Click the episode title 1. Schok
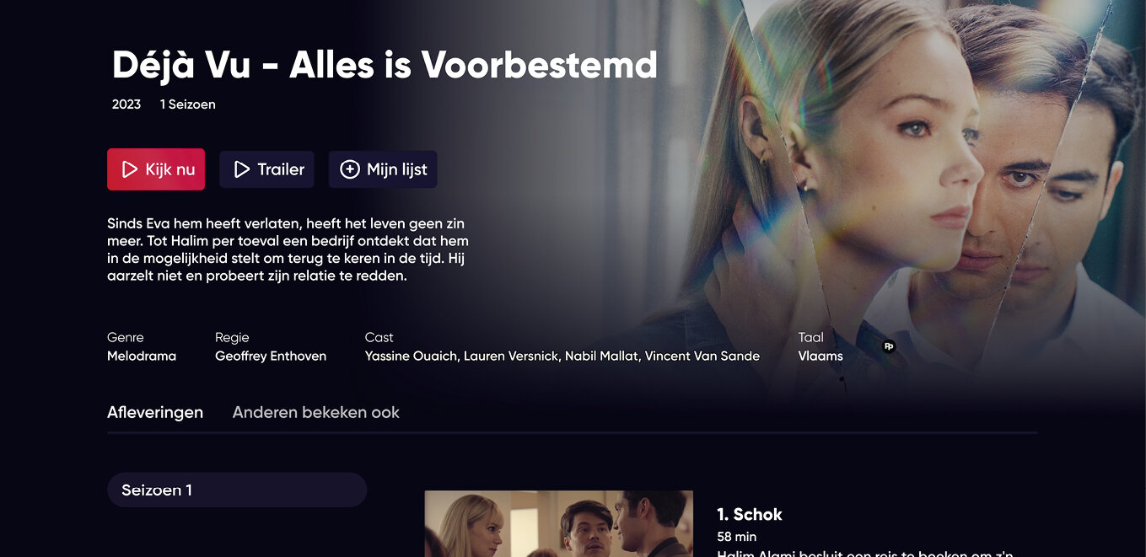This screenshot has height=557, width=1146. pos(750,514)
